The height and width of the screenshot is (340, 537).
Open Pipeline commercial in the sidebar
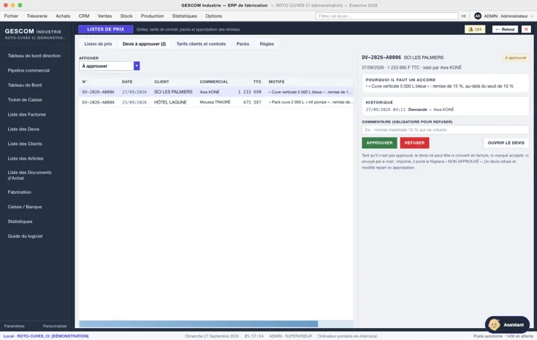[x=29, y=71]
